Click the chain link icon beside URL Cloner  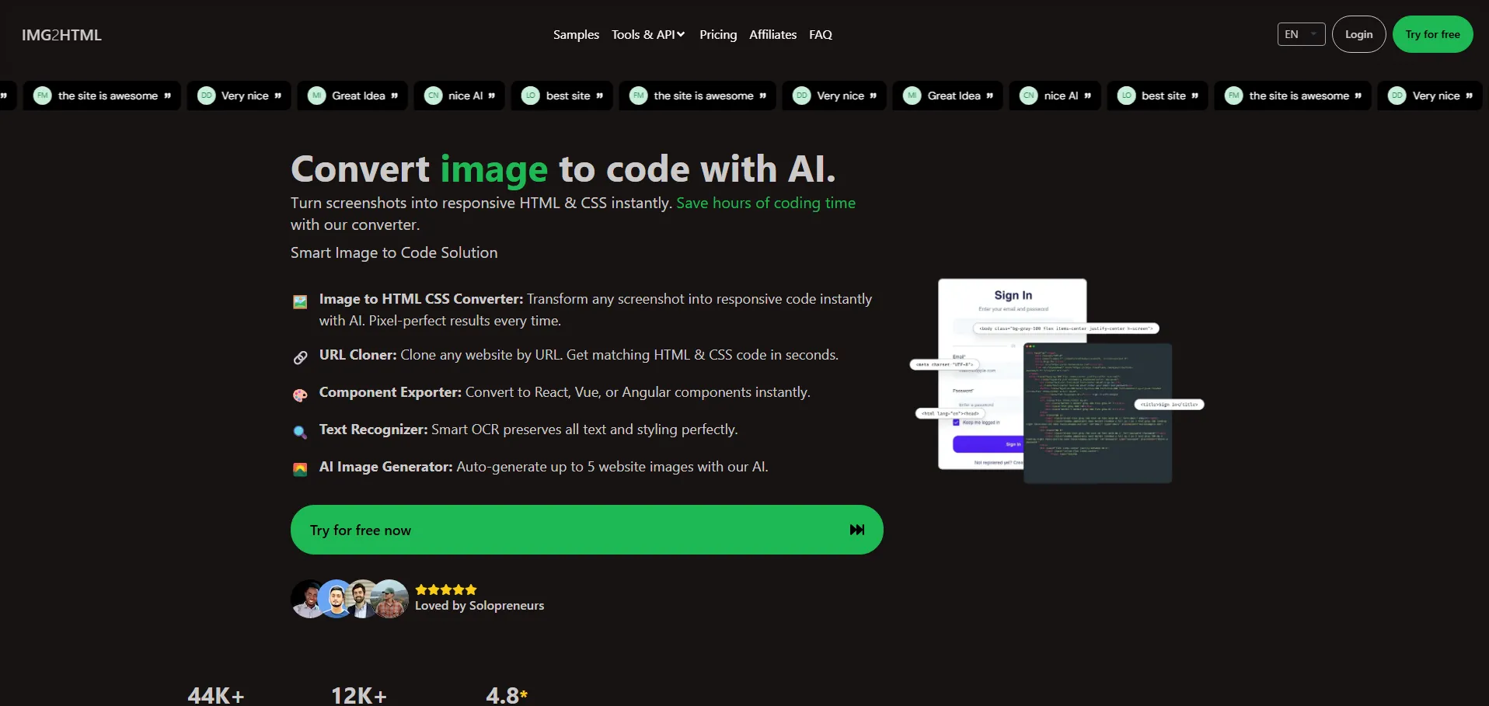pos(300,357)
